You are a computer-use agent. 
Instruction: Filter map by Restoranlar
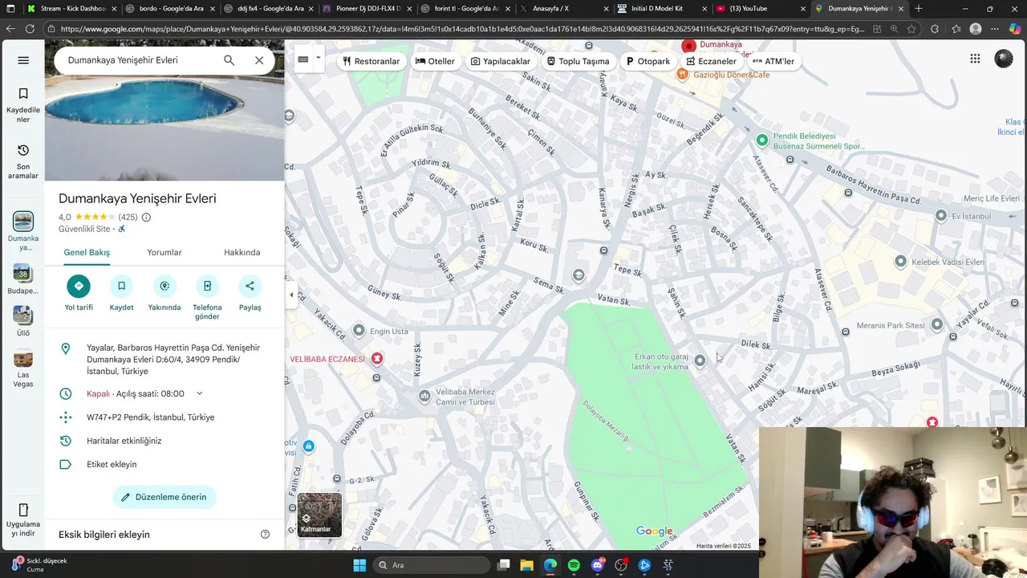tap(371, 61)
